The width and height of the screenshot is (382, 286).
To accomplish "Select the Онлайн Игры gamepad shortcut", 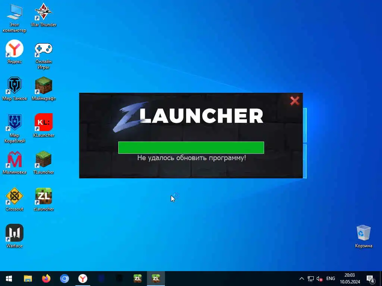I will (43, 55).
